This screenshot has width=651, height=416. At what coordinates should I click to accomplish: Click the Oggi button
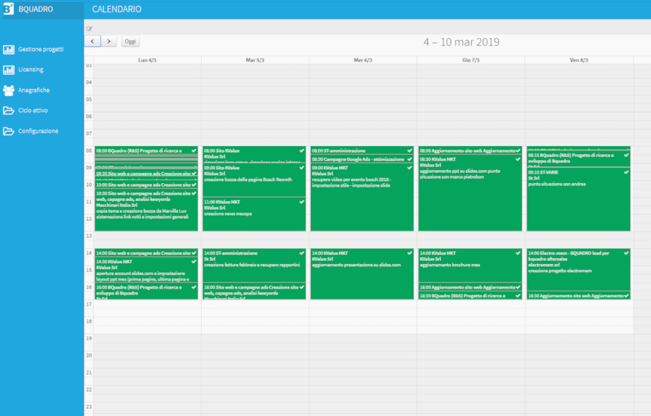(x=130, y=41)
